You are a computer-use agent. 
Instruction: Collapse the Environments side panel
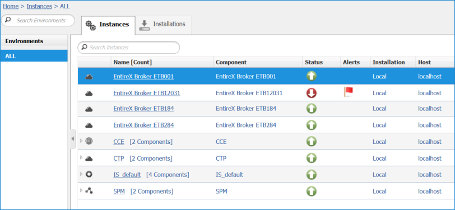click(x=73, y=139)
